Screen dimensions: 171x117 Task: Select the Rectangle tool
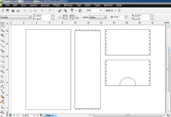click(2, 56)
